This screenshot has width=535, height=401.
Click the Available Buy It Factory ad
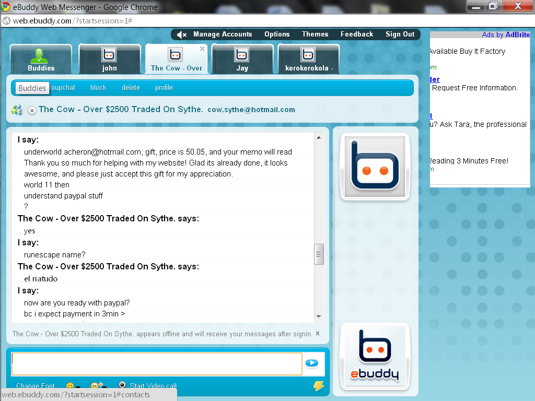(467, 51)
